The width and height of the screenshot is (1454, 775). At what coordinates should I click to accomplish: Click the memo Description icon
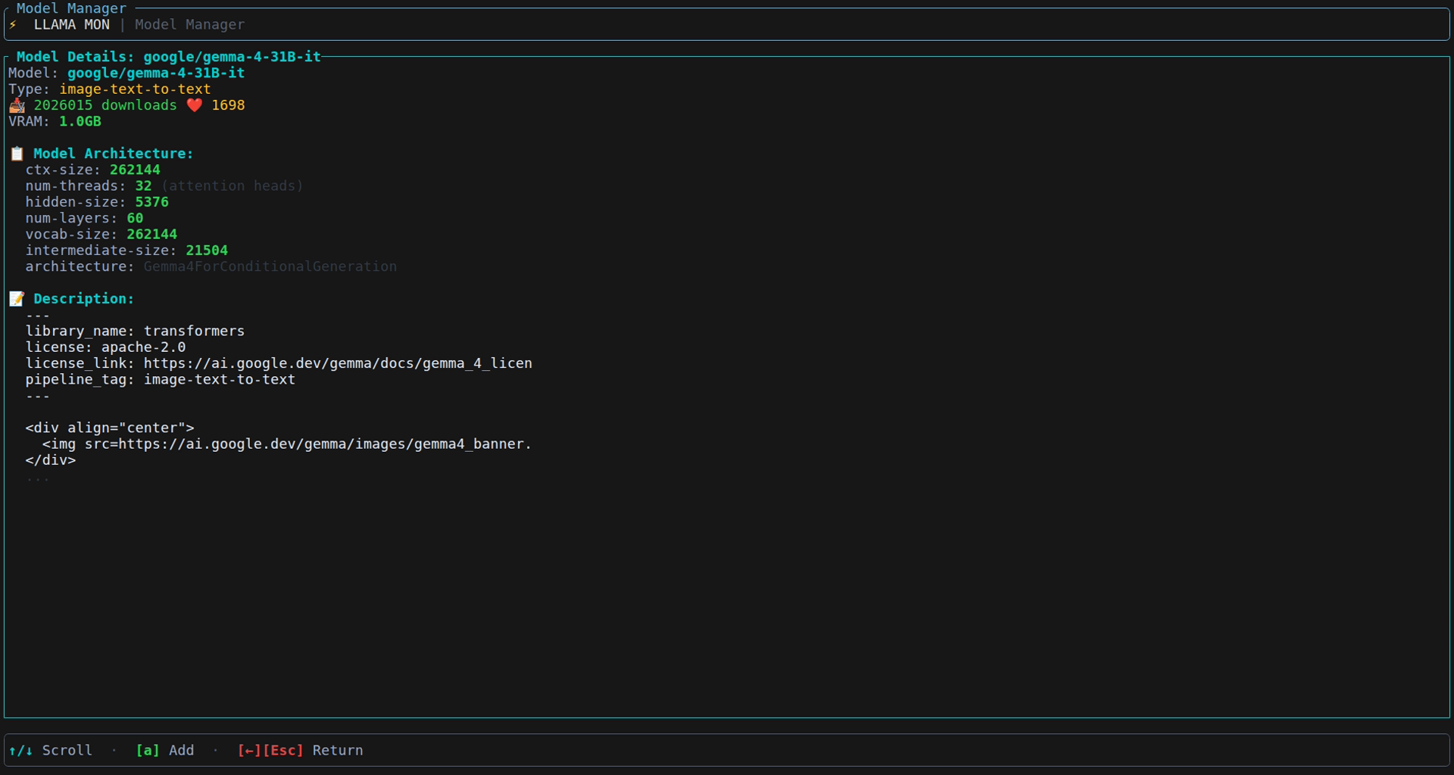tap(17, 299)
